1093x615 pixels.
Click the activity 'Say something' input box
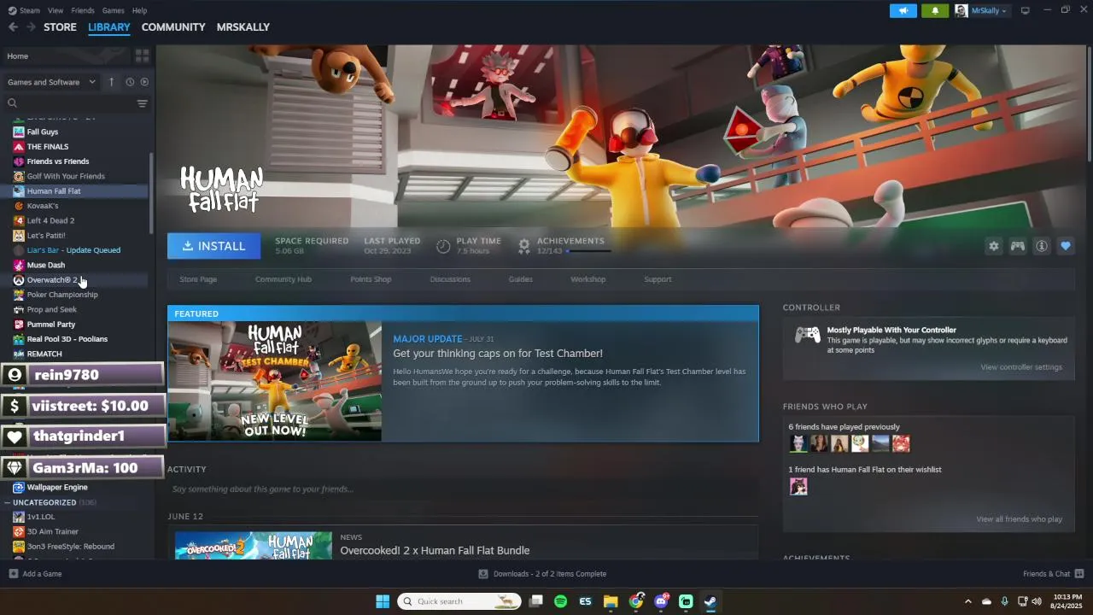461,489
